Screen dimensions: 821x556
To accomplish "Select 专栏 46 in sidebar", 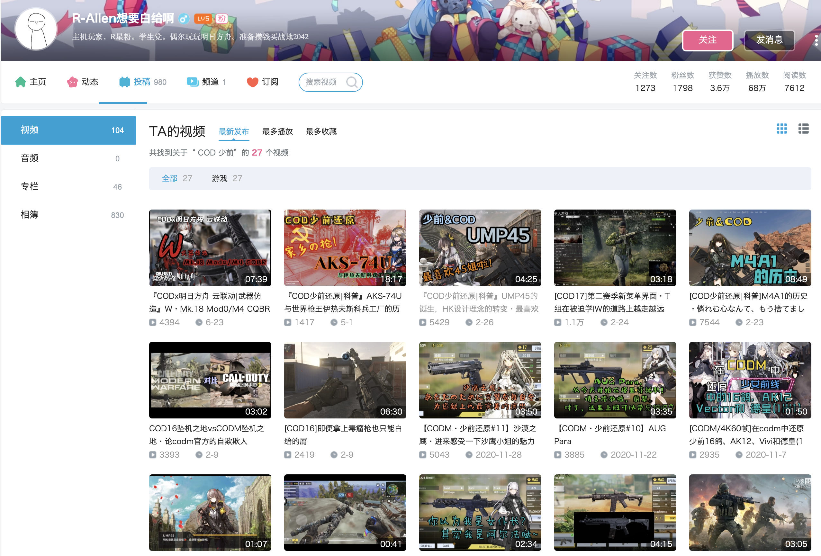I will pos(68,186).
